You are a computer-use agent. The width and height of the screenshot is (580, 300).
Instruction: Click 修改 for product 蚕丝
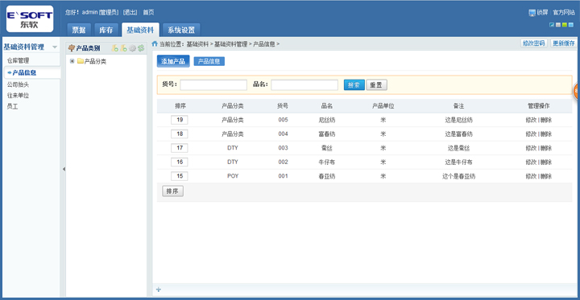pos(531,148)
